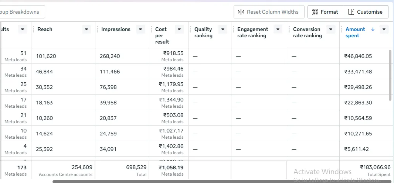
Task: Click the Amount spent drag handle dots
Action: 342,29
